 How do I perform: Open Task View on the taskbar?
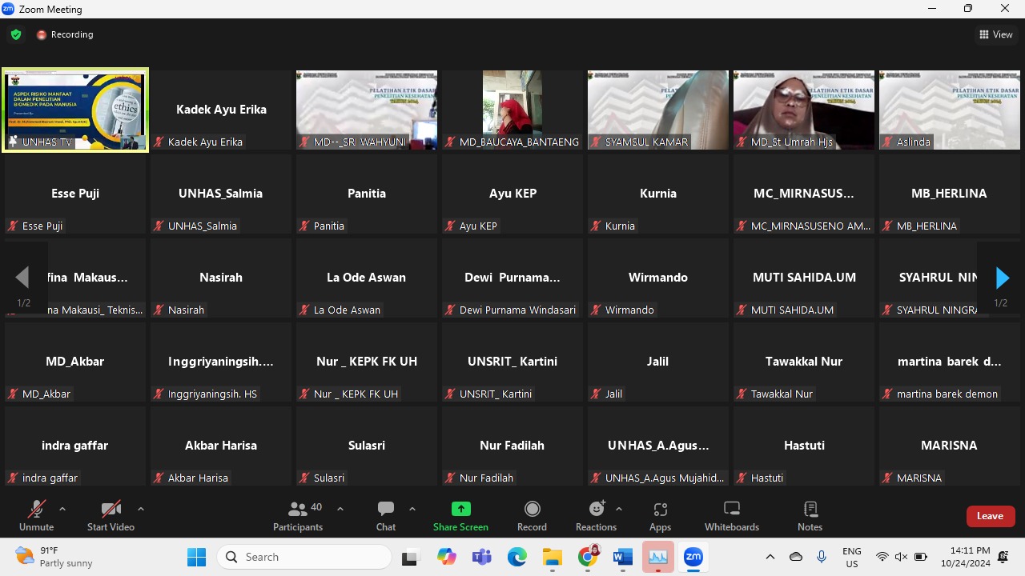[x=410, y=557]
